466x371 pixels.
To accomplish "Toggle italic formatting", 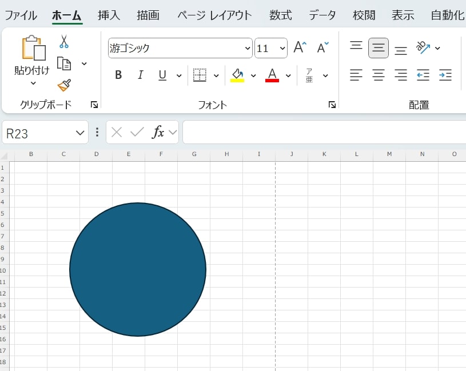I will (140, 75).
